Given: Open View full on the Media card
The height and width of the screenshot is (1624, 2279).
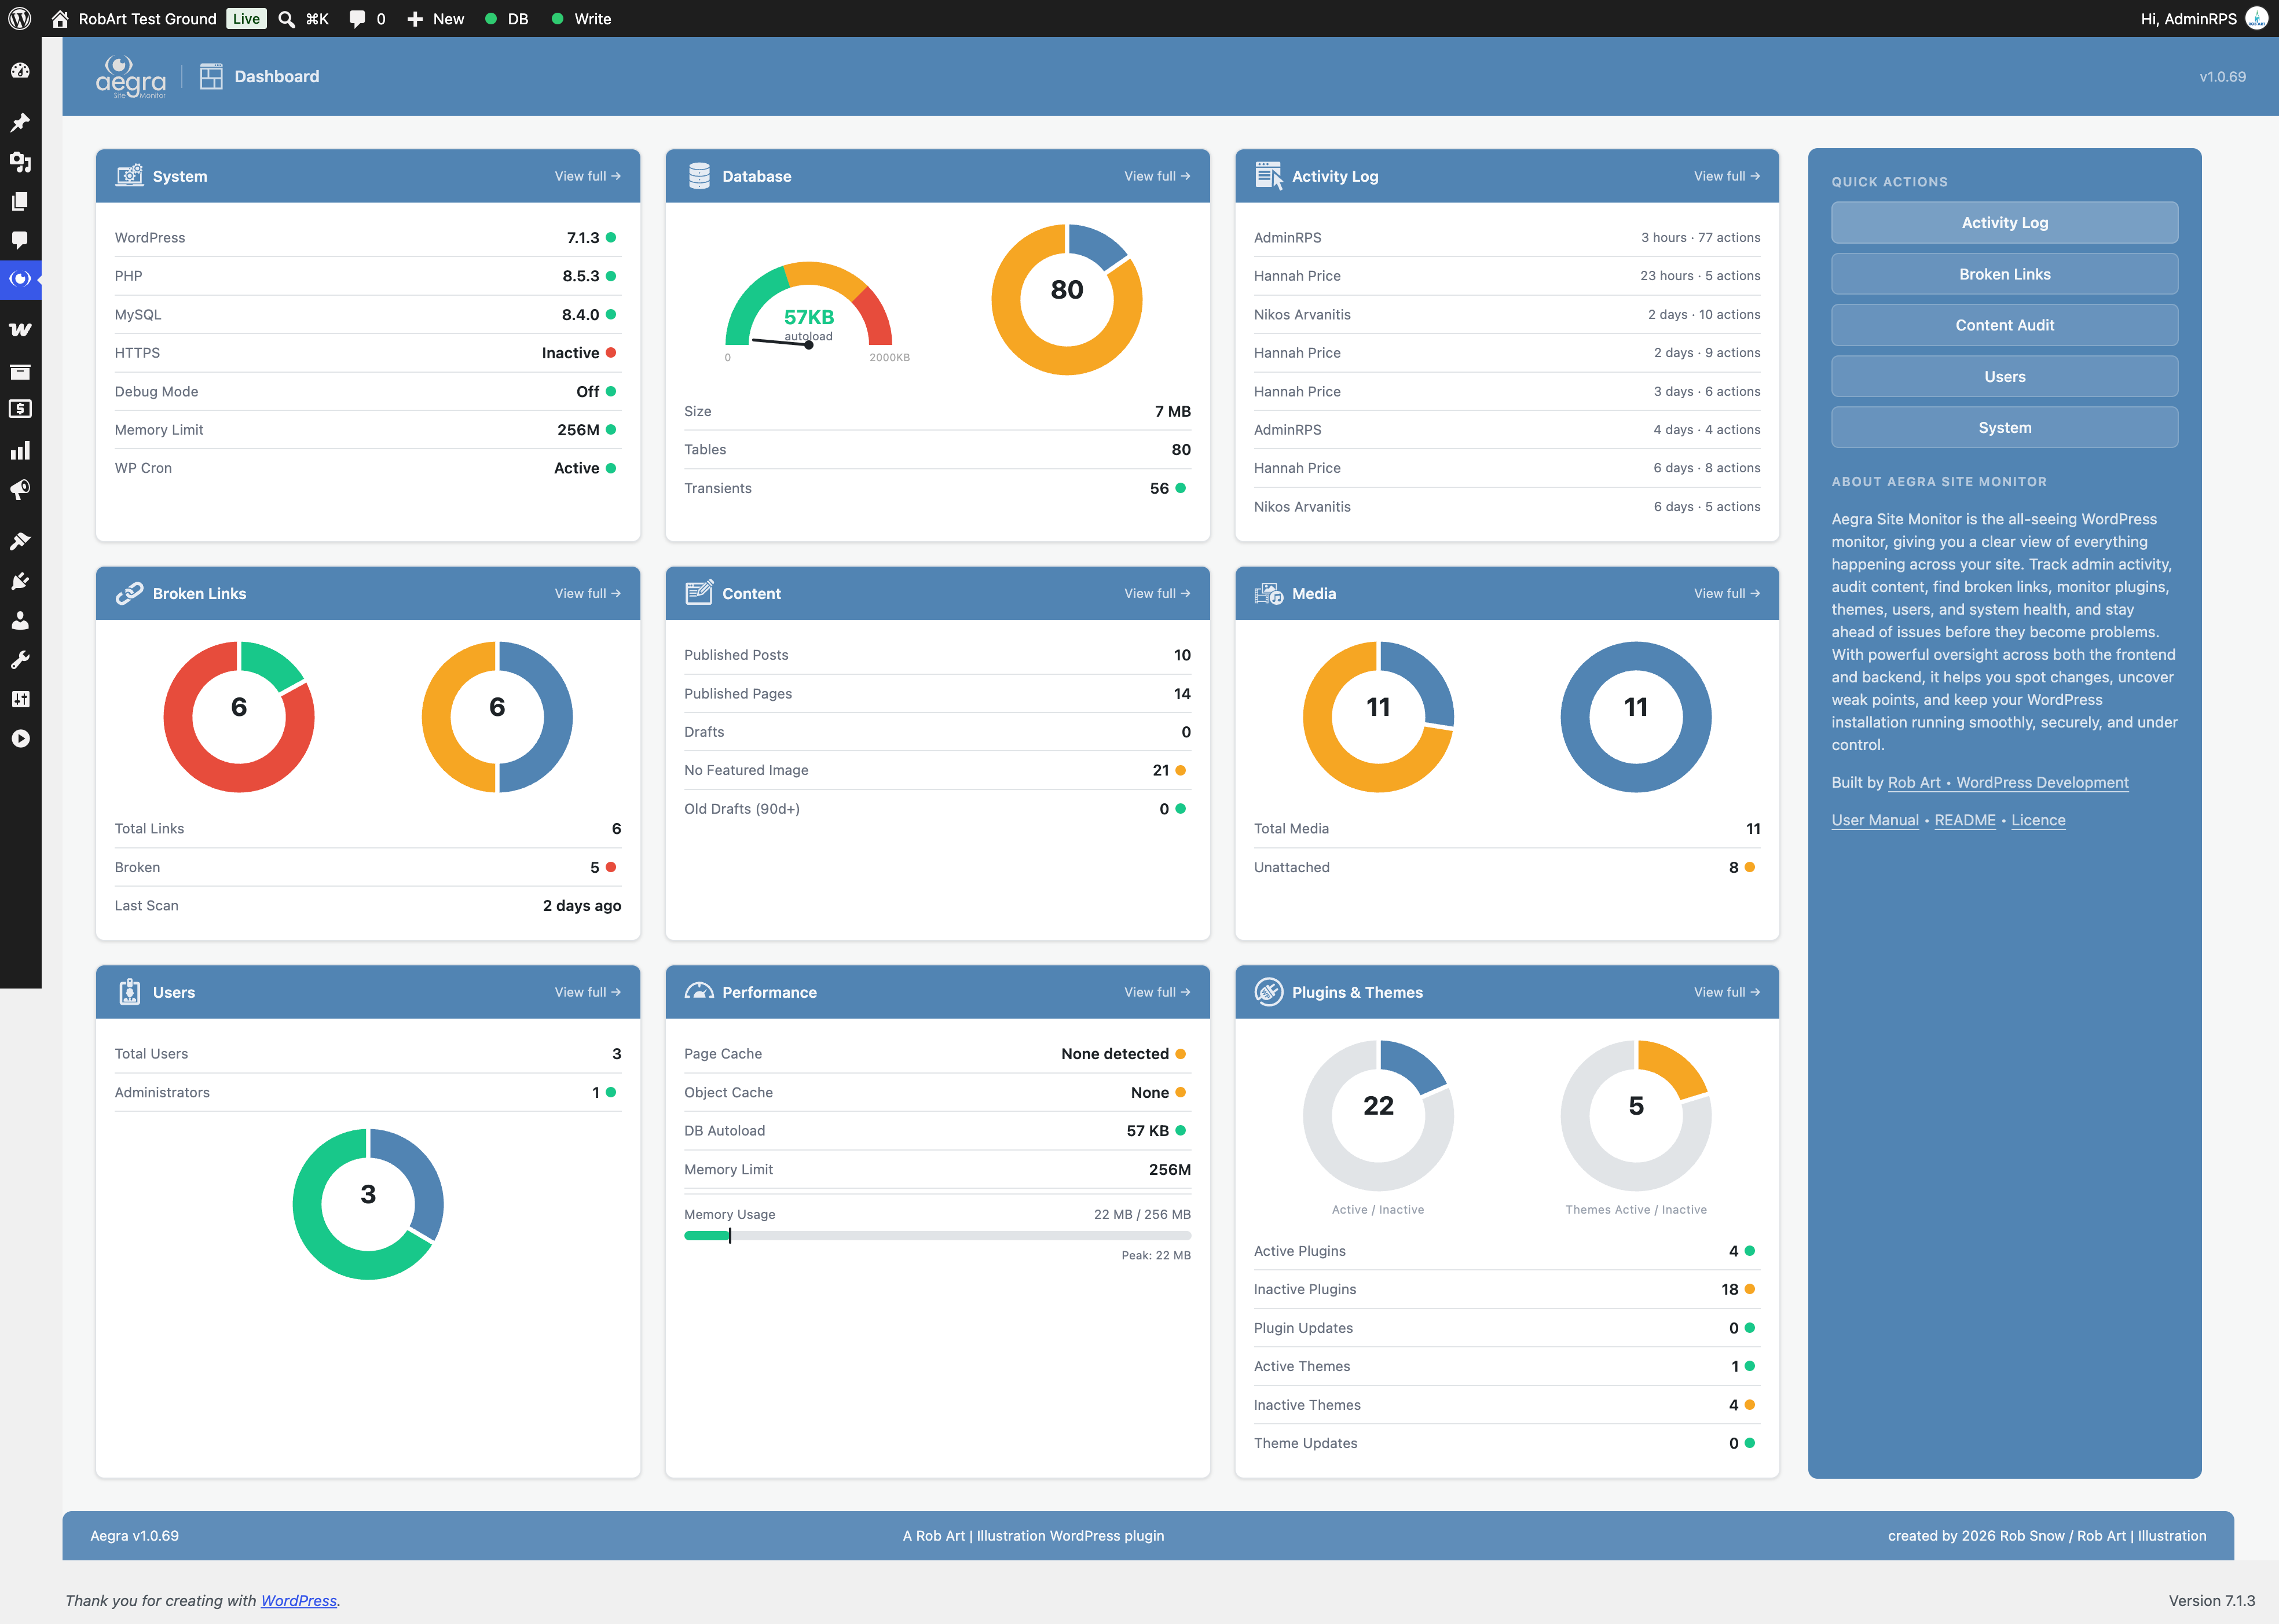Looking at the screenshot, I should [x=1727, y=593].
